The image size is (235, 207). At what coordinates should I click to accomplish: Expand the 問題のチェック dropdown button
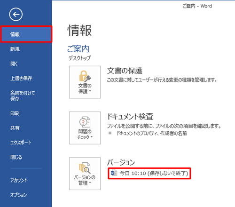coord(85,128)
